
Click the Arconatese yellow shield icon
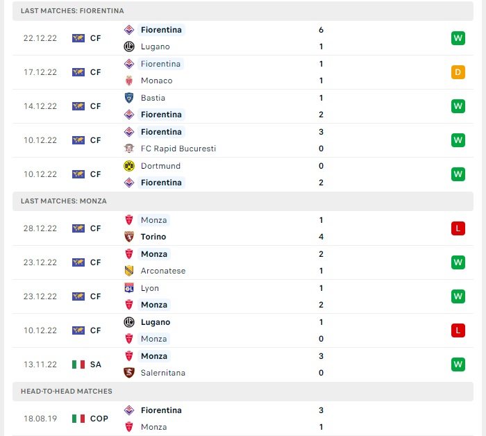coord(129,271)
